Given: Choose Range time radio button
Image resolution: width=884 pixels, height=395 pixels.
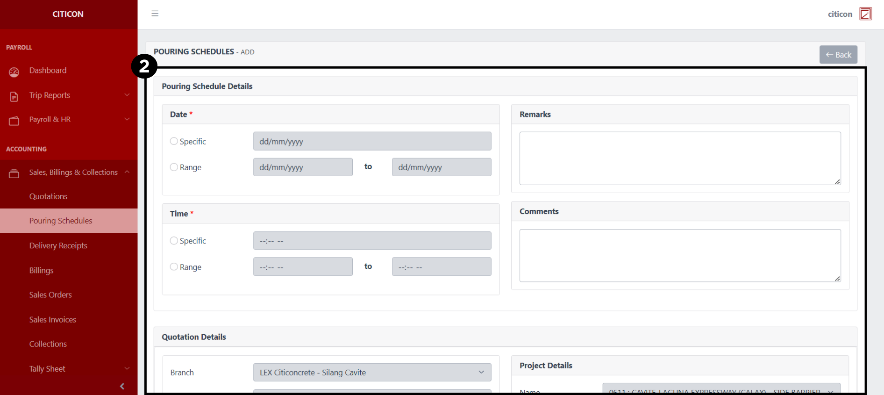Looking at the screenshot, I should point(174,267).
